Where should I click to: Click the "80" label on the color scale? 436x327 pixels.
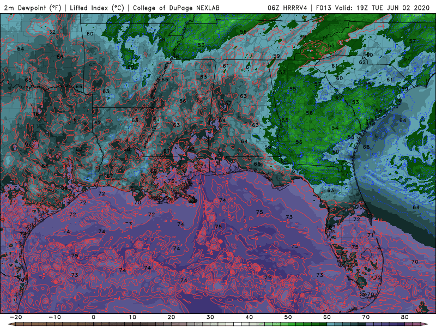click(405, 317)
